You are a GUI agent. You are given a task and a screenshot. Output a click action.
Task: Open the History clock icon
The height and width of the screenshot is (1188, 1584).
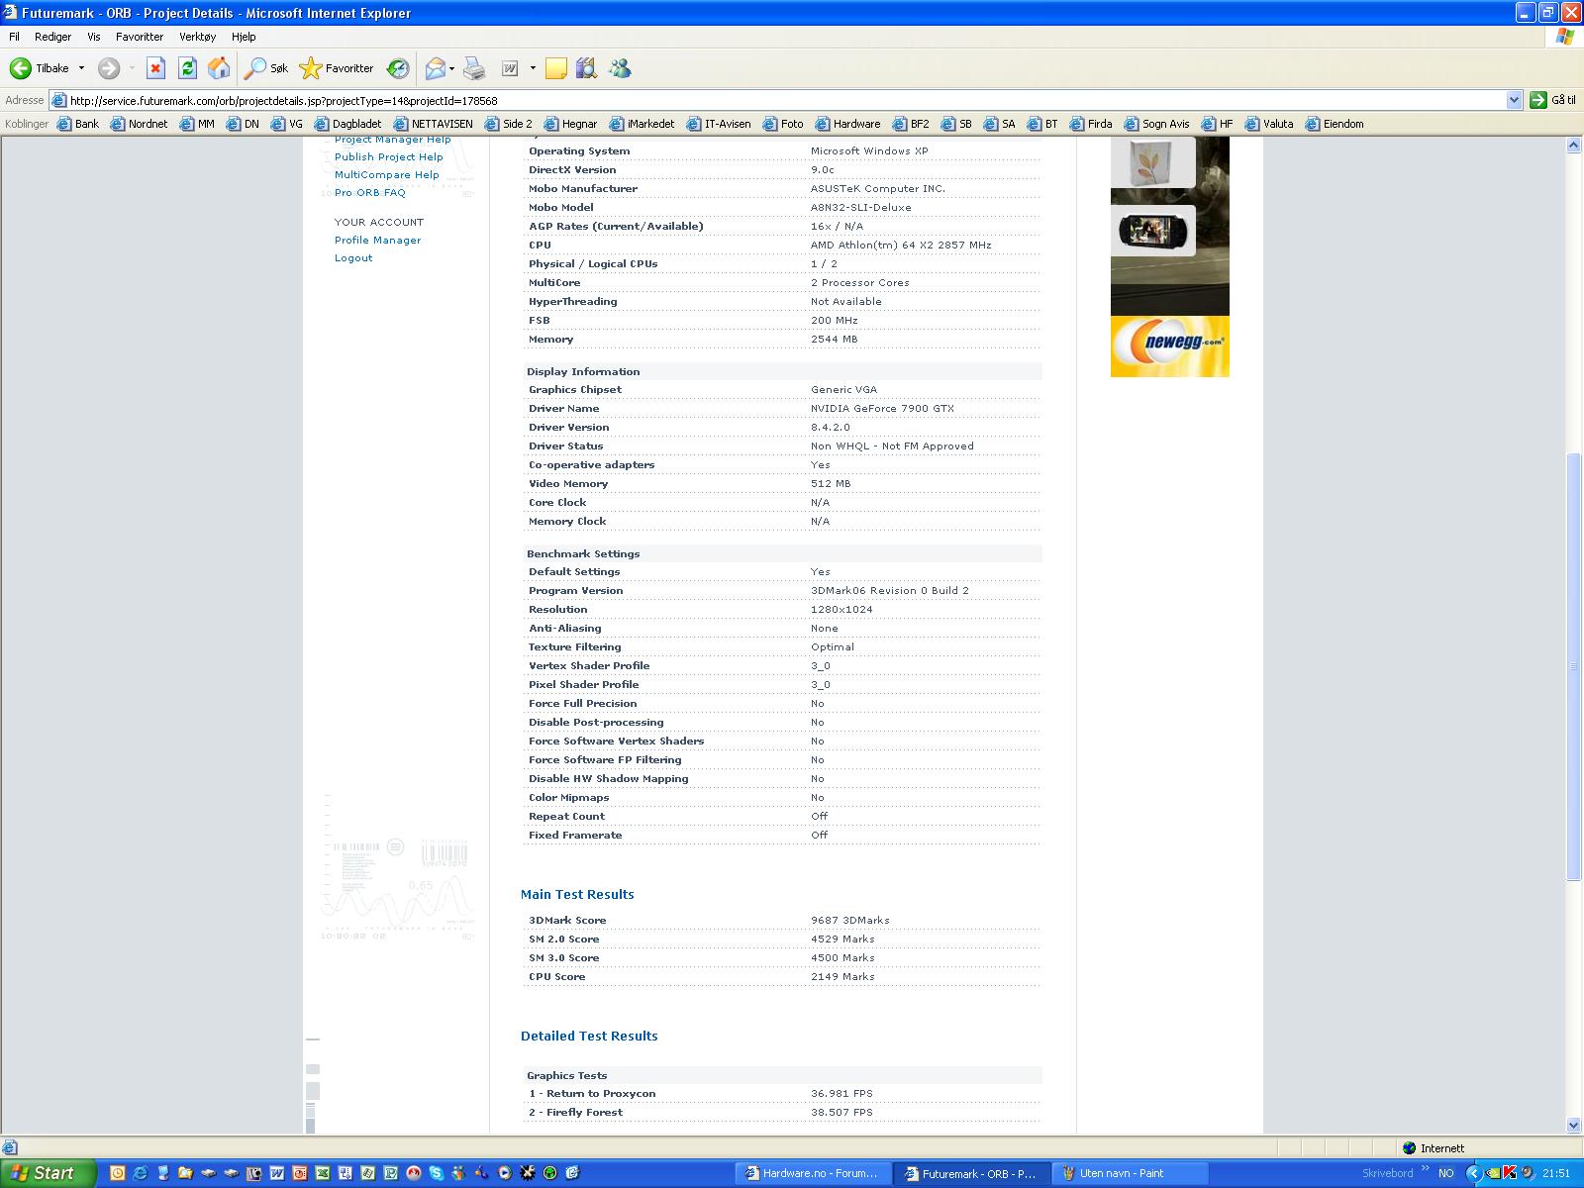click(x=398, y=68)
